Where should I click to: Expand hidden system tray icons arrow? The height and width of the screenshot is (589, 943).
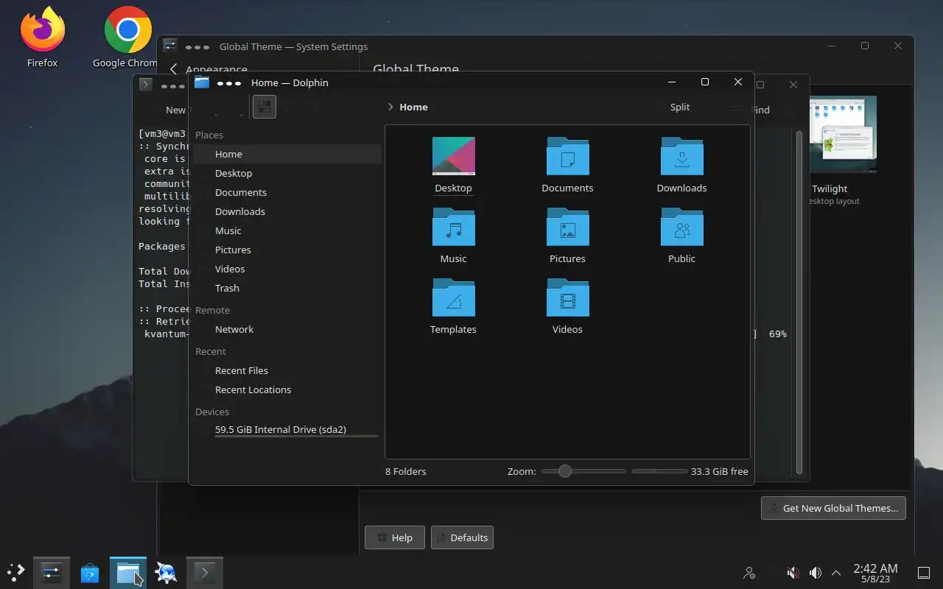pos(836,573)
